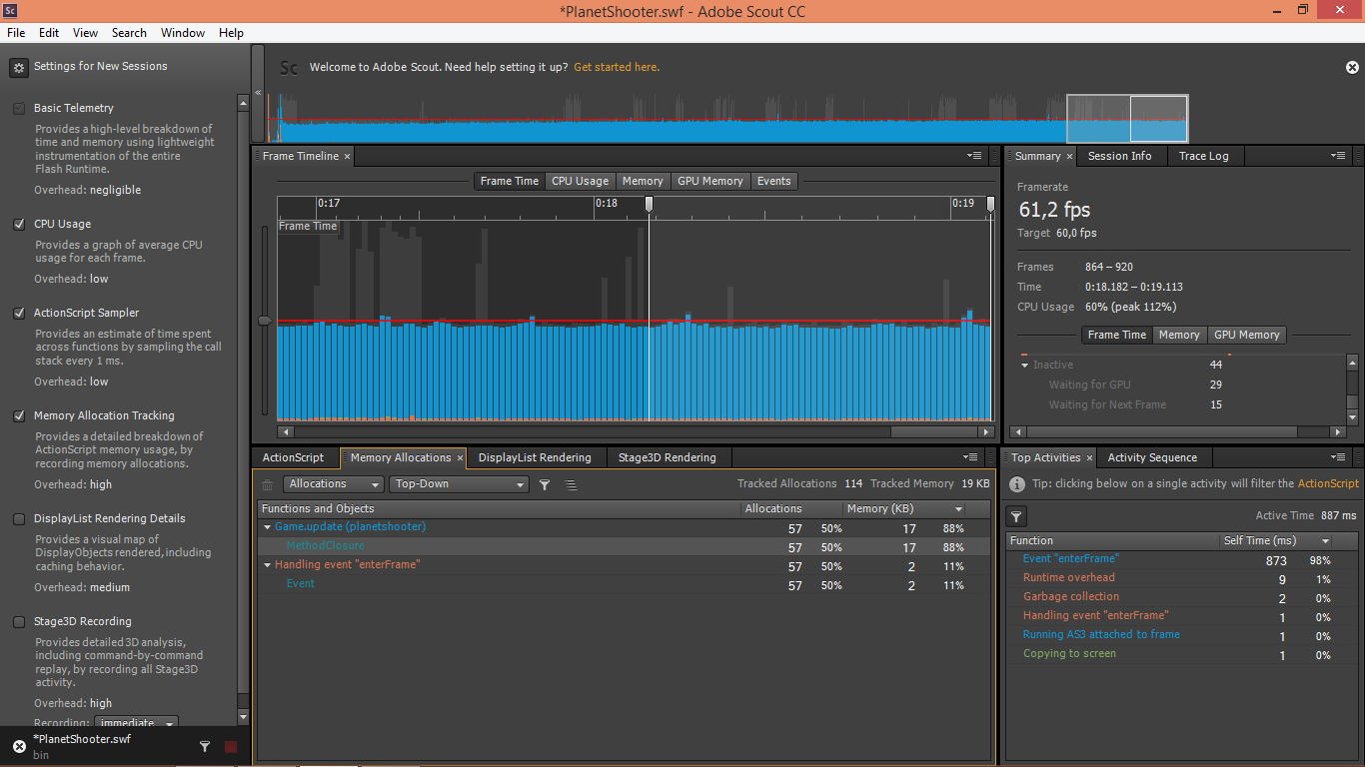Click the filter funnel in Top Activities
Screen dimensions: 1365x767
(1016, 516)
